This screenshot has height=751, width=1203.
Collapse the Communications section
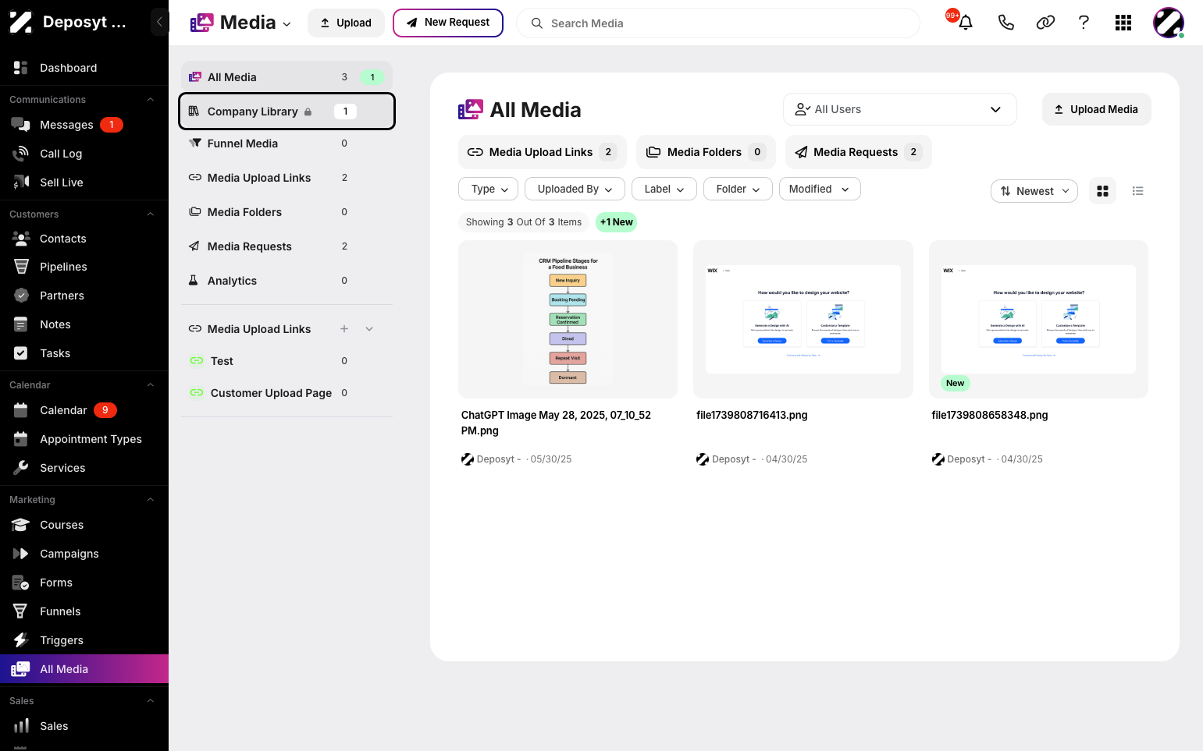click(x=151, y=100)
